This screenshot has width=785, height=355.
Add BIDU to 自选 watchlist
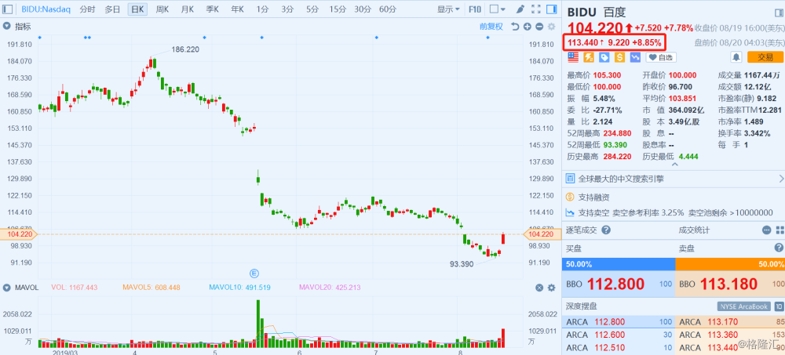pyautogui.click(x=661, y=57)
